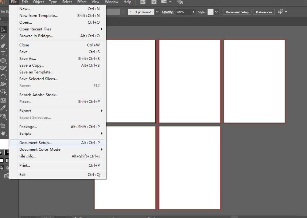This screenshot has height=218, width=307.
Task: Select the Magic Wand tool
Action: click(3, 37)
